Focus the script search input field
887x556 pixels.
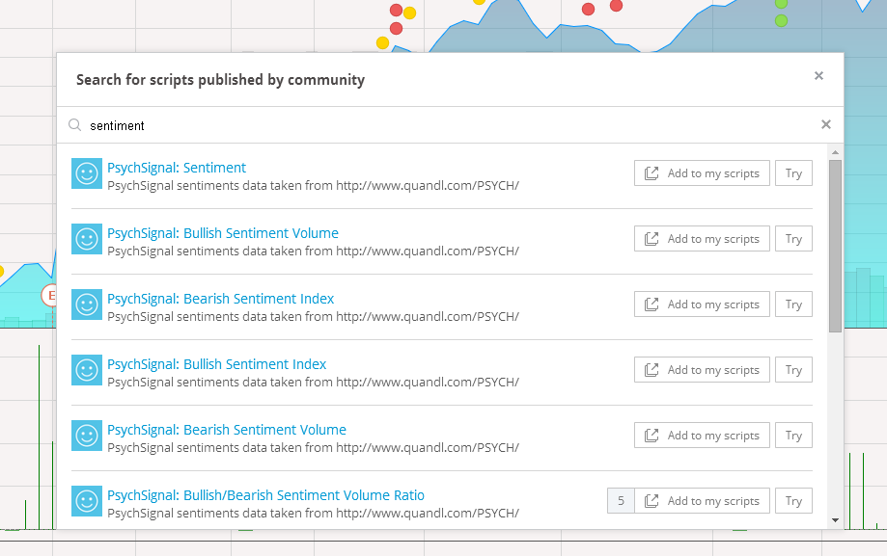pyautogui.click(x=450, y=125)
